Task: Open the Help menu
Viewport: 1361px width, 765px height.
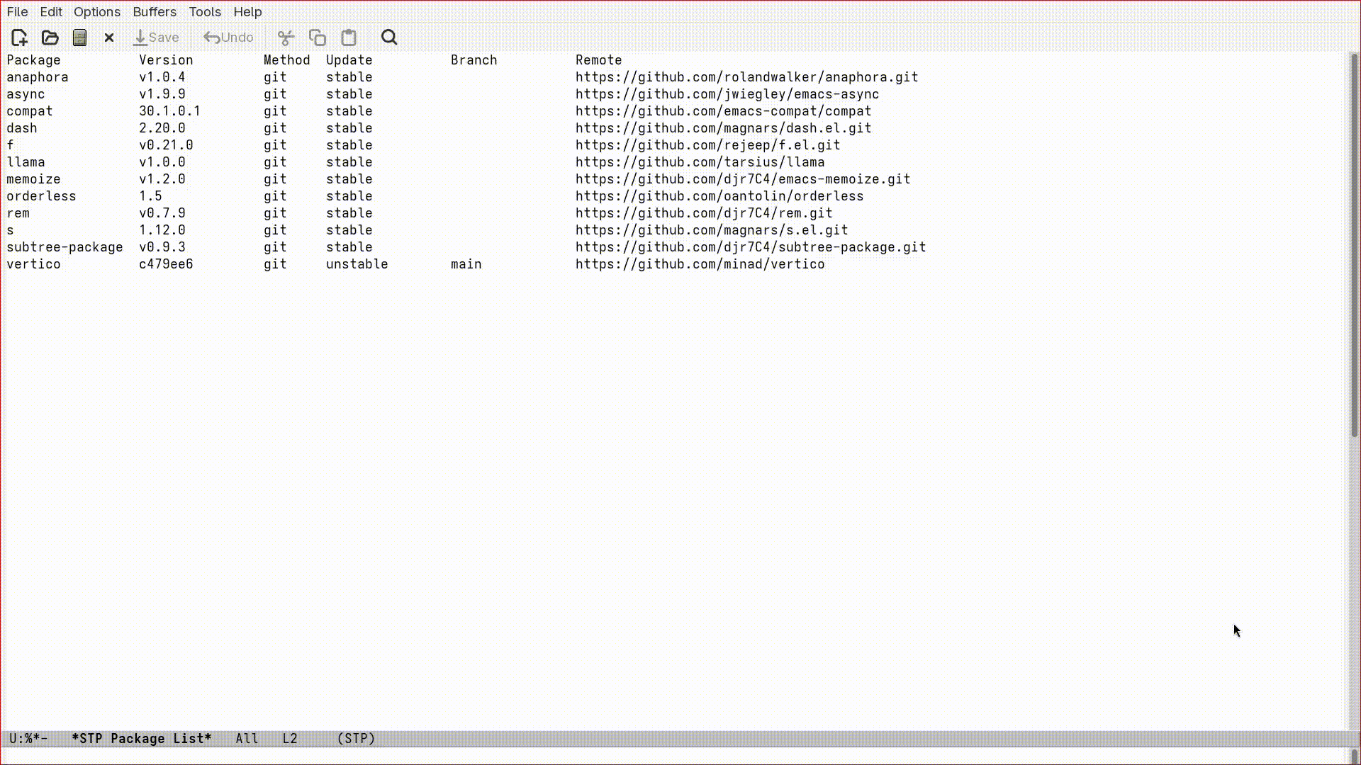Action: 247,12
